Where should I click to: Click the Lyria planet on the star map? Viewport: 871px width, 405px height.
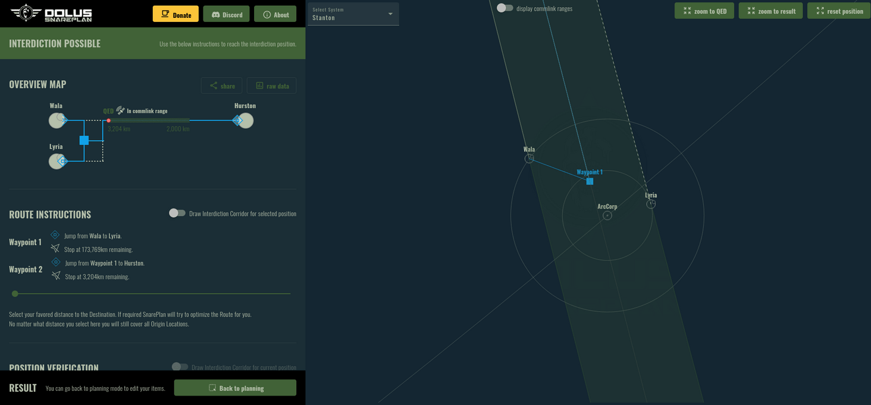tap(651, 202)
